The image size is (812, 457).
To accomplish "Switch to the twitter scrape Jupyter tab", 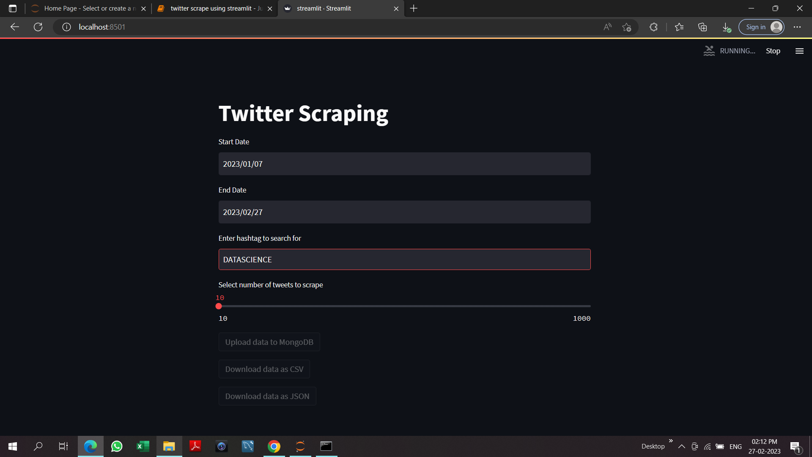I will tap(211, 8).
